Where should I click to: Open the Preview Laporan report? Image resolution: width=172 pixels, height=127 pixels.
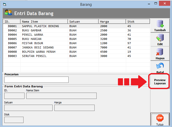pyautogui.click(x=160, y=82)
